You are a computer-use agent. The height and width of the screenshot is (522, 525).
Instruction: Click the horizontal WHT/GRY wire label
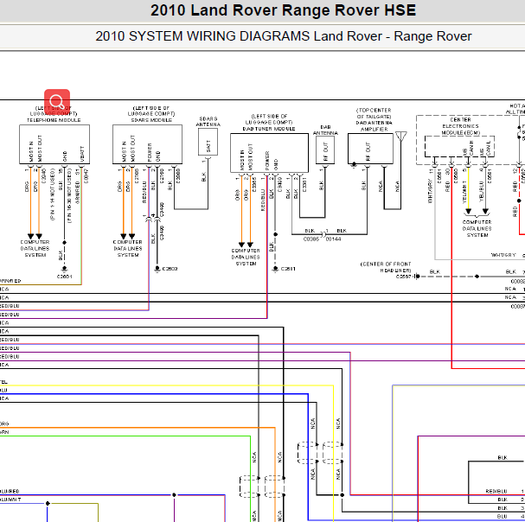click(x=503, y=255)
